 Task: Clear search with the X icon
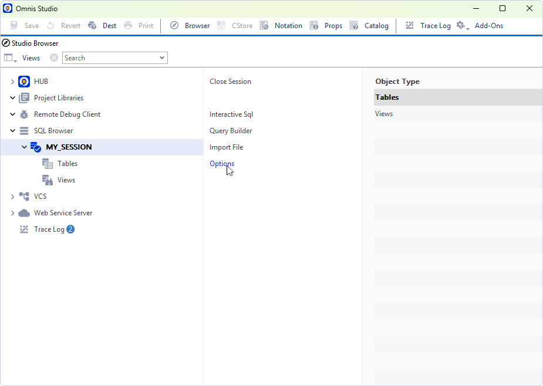(x=53, y=58)
